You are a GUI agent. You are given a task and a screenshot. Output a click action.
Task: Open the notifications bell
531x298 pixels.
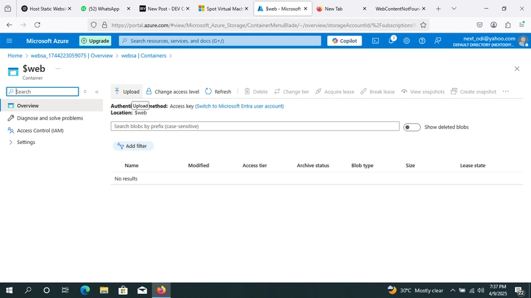point(391,40)
